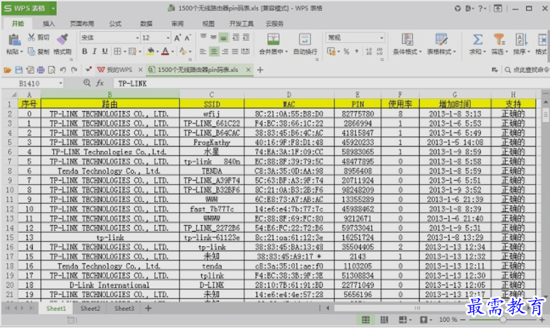Screen dimensions: 550x328
Task: Click the percent style button
Action: coord(347,52)
